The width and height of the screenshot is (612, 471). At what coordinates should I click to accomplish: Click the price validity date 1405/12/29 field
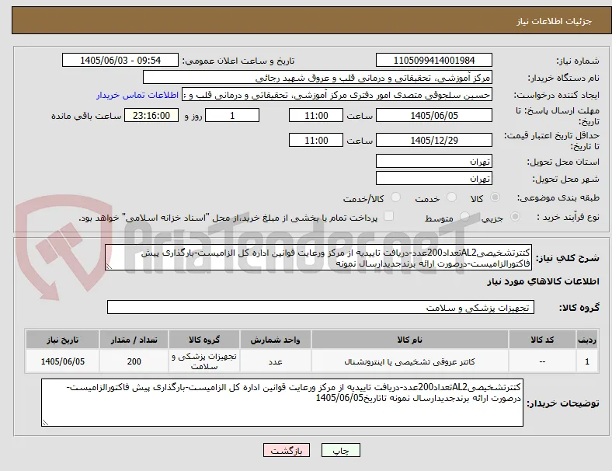tap(434, 140)
